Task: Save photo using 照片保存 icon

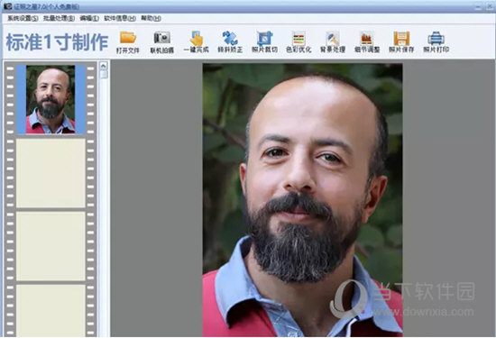Action: 401,41
